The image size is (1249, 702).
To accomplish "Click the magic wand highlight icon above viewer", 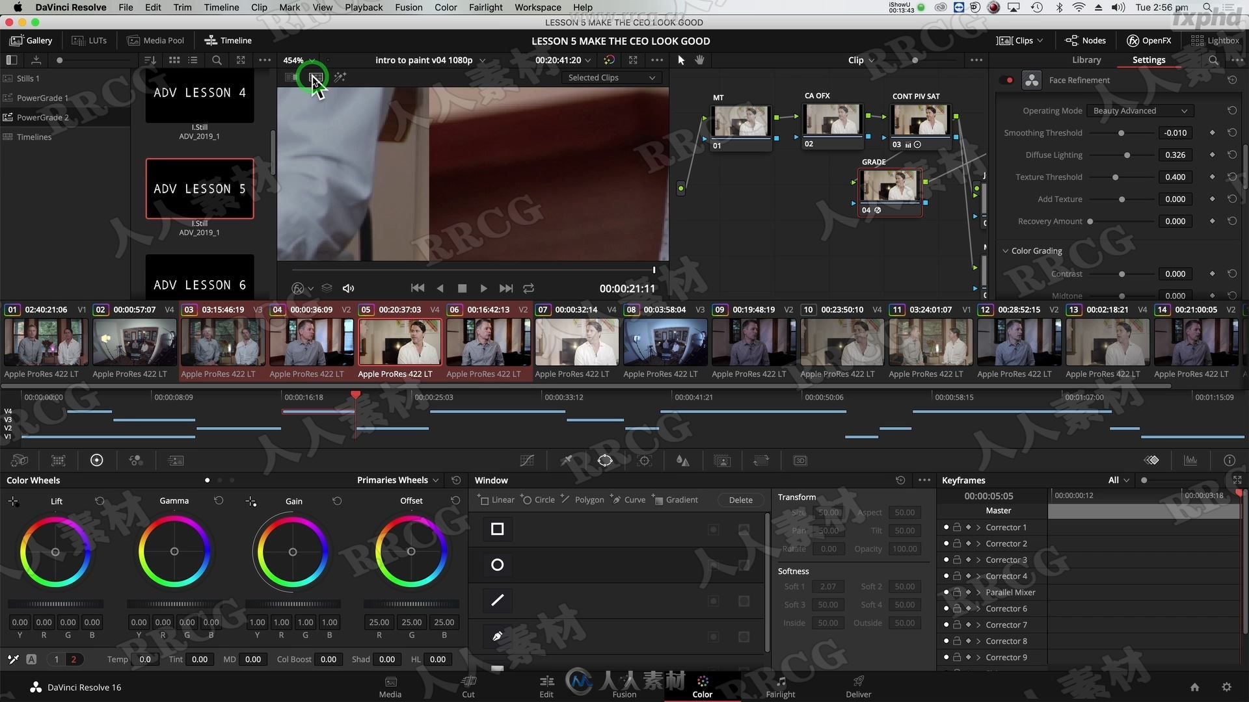I will [x=340, y=77].
